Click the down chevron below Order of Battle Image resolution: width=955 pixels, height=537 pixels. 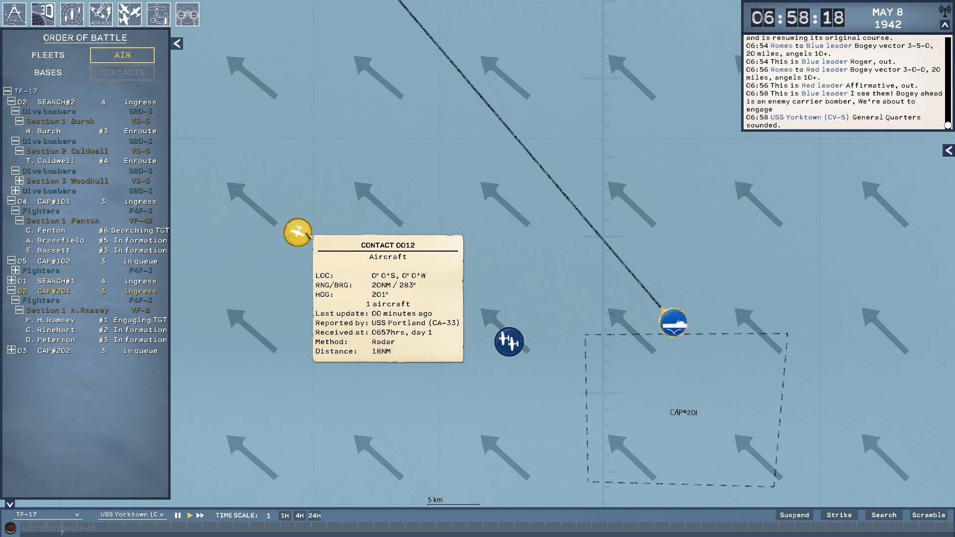9,504
